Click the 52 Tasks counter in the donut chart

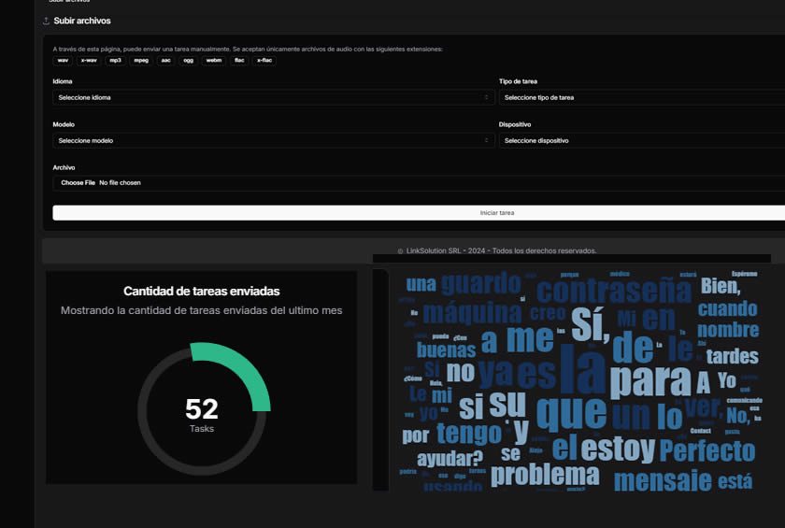tap(201, 413)
